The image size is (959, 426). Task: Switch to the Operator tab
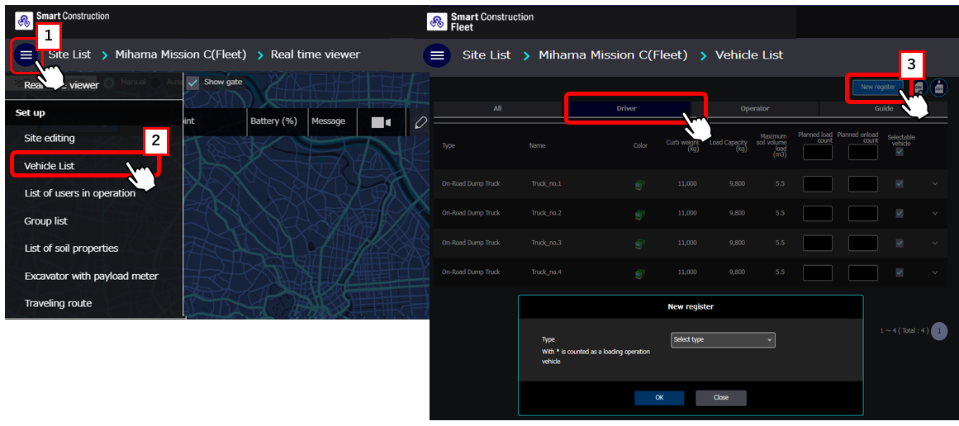(754, 109)
